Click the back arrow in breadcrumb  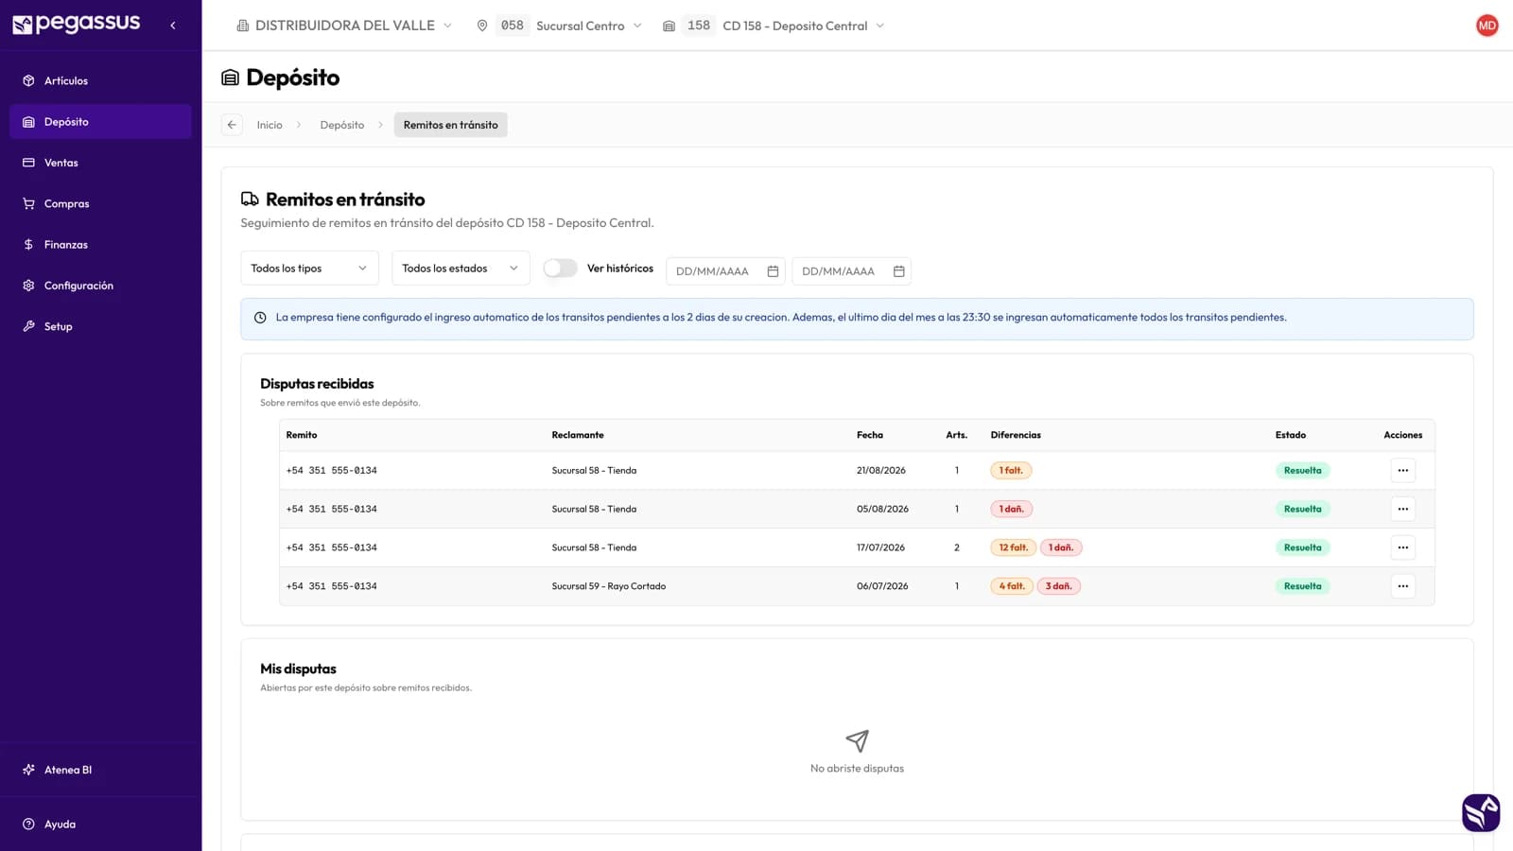coord(232,125)
